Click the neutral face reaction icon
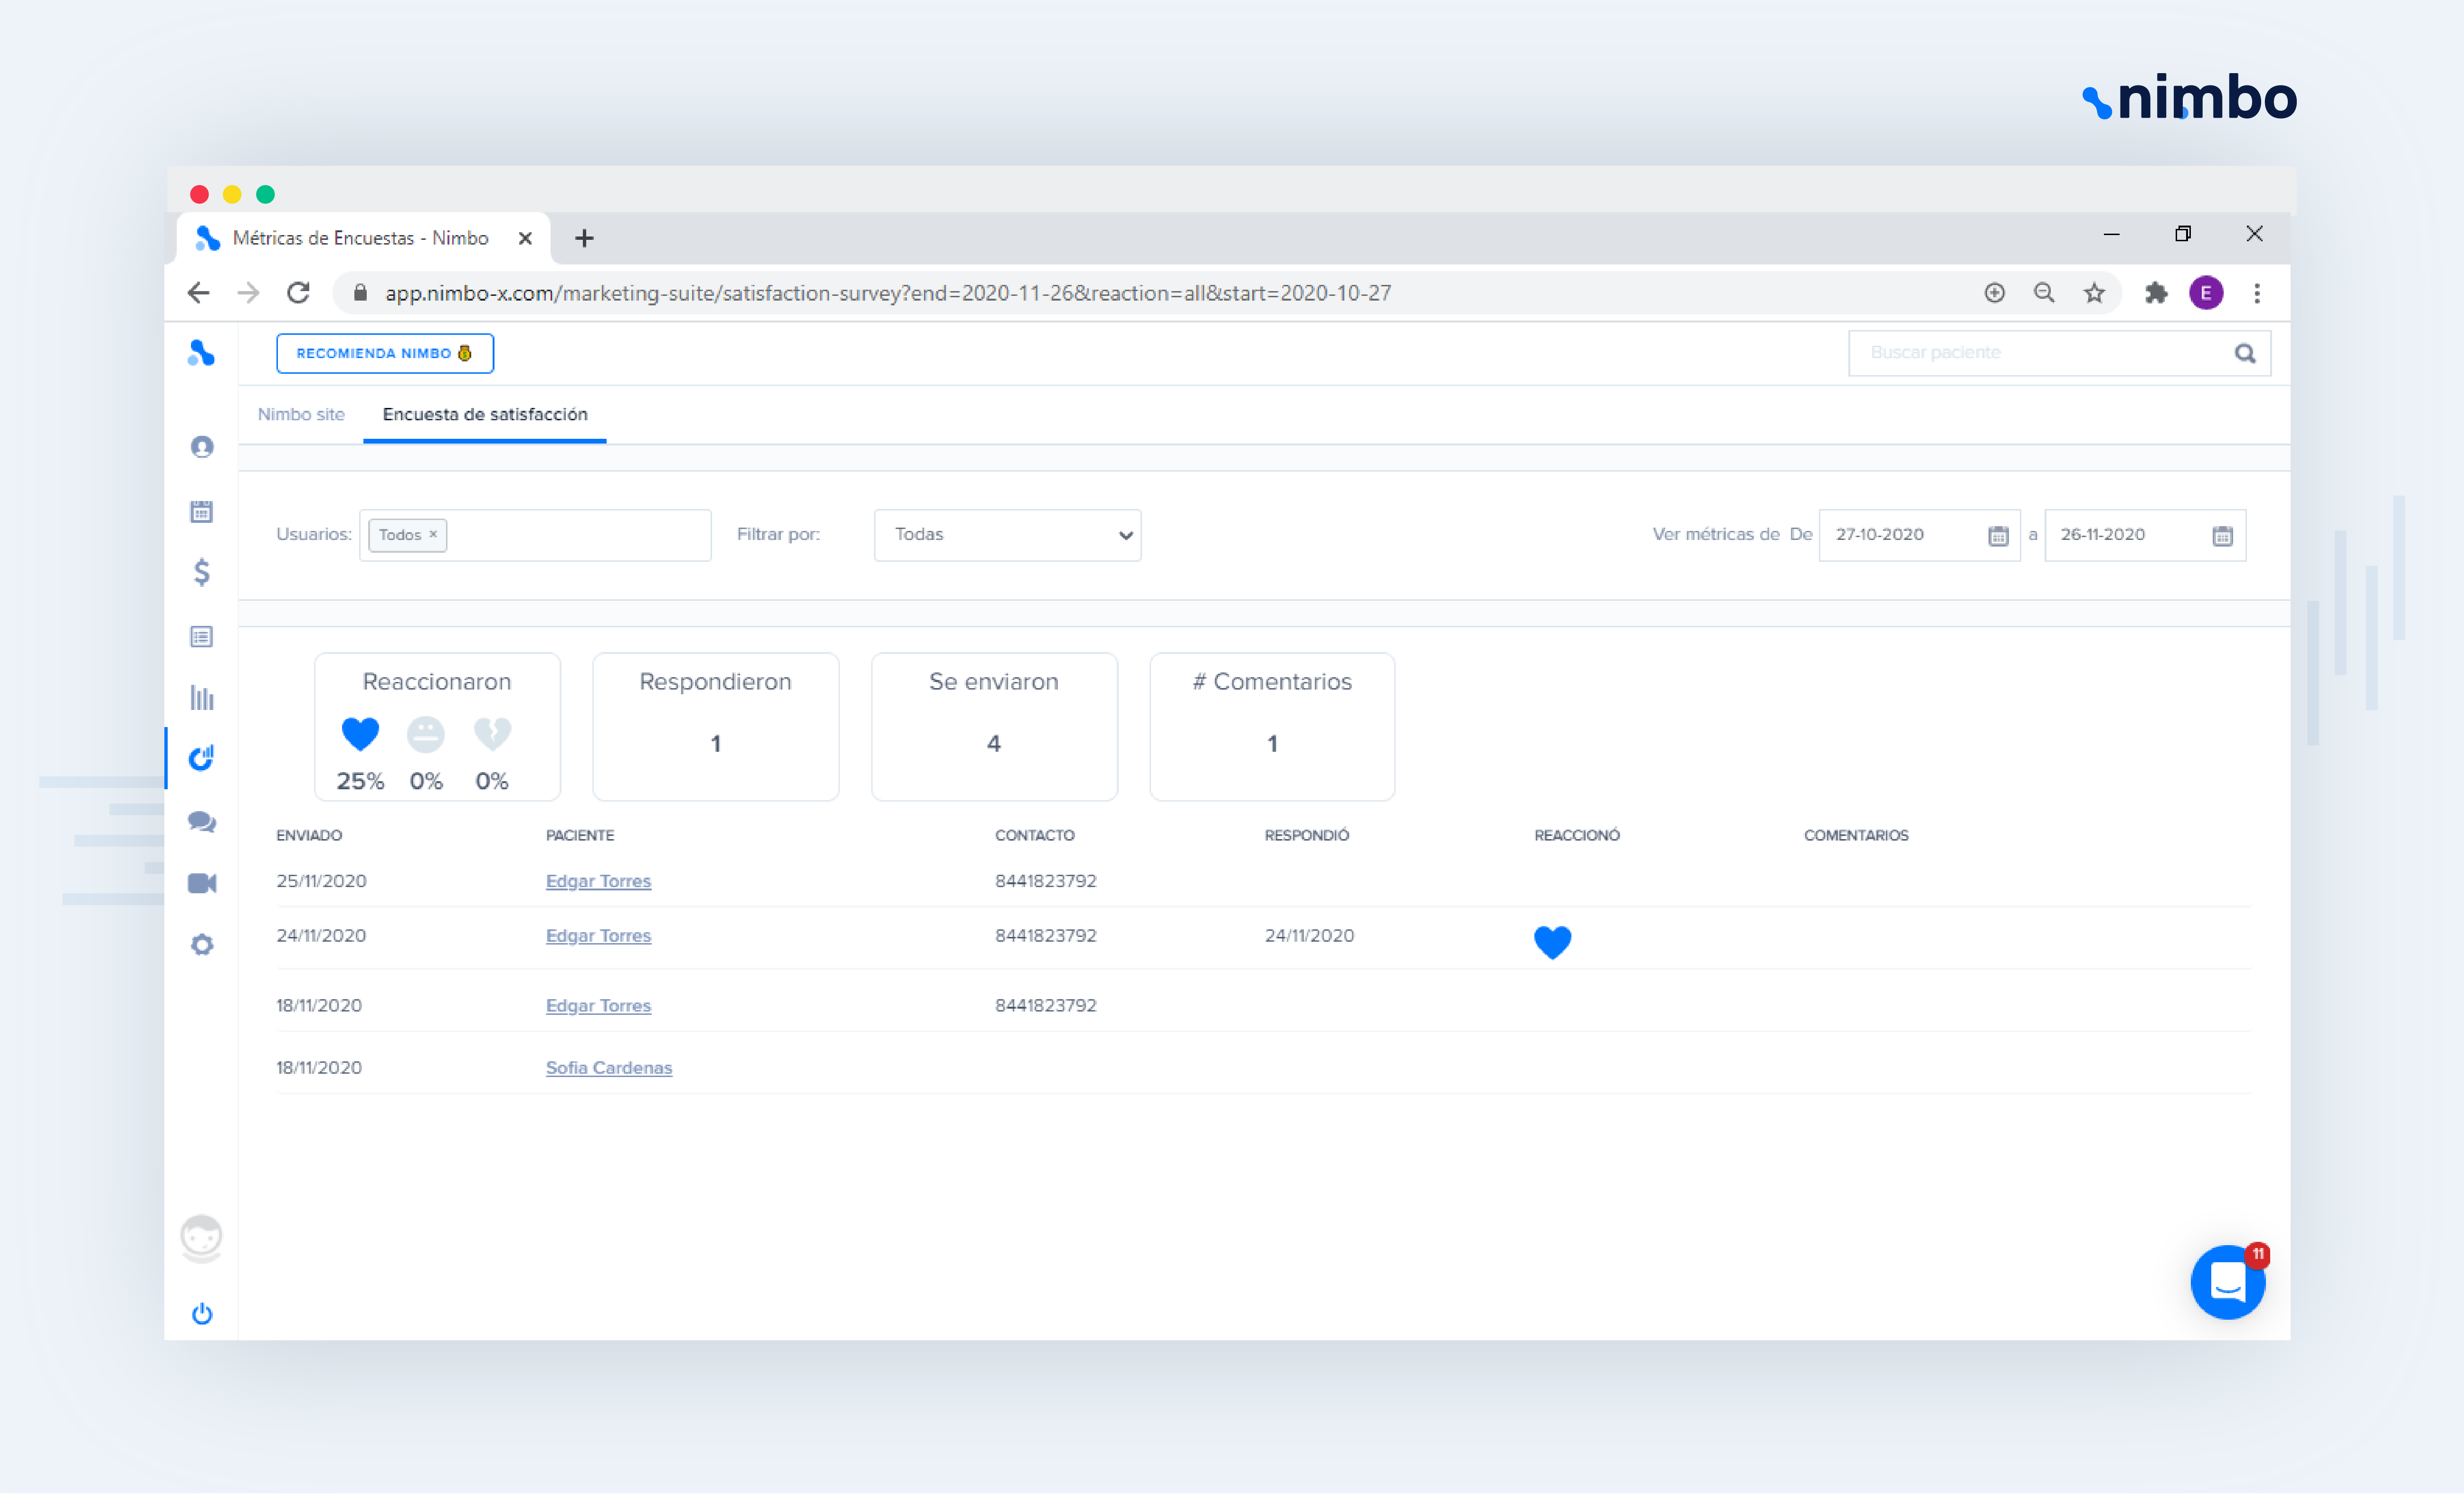The width and height of the screenshot is (2464, 1494). point(426,734)
